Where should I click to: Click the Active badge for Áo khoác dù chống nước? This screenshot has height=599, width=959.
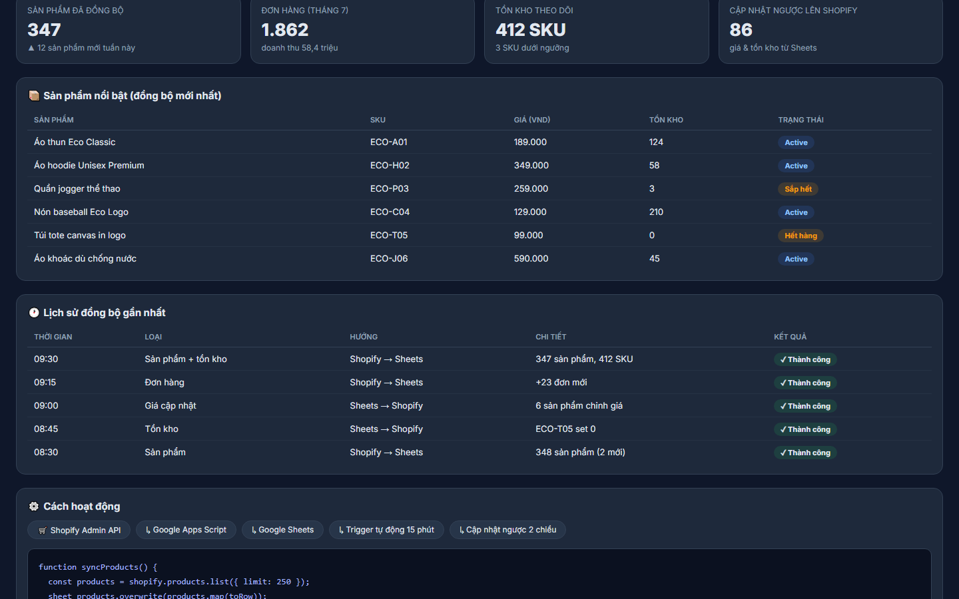[x=796, y=259]
